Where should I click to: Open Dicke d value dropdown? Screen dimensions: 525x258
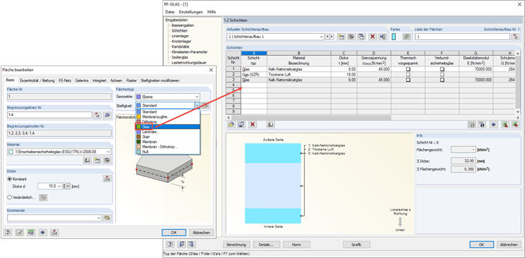coord(59,186)
